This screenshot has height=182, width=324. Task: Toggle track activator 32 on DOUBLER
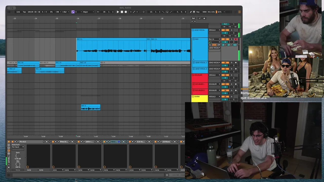click(x=225, y=75)
